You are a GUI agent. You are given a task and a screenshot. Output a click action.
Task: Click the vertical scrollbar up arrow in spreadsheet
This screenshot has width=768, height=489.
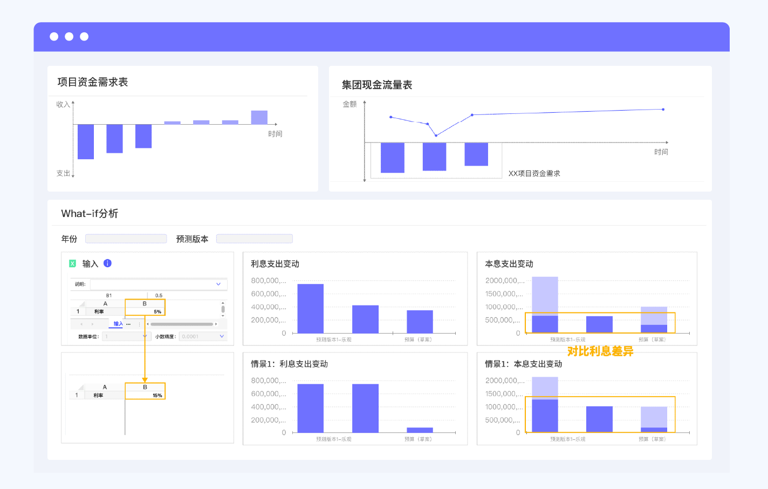tap(223, 303)
